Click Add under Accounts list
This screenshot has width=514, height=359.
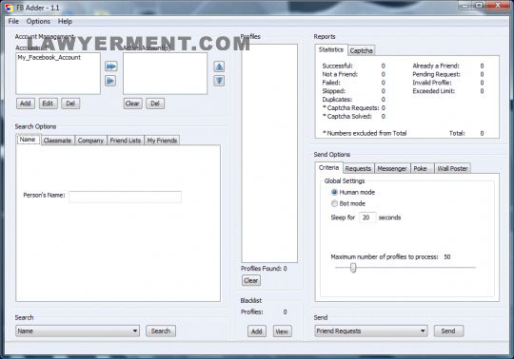(x=26, y=104)
